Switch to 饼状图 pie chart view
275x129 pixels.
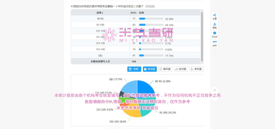[x=150, y=69]
